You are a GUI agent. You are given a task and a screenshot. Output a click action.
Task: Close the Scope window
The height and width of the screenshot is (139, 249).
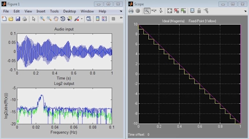[242, 4]
